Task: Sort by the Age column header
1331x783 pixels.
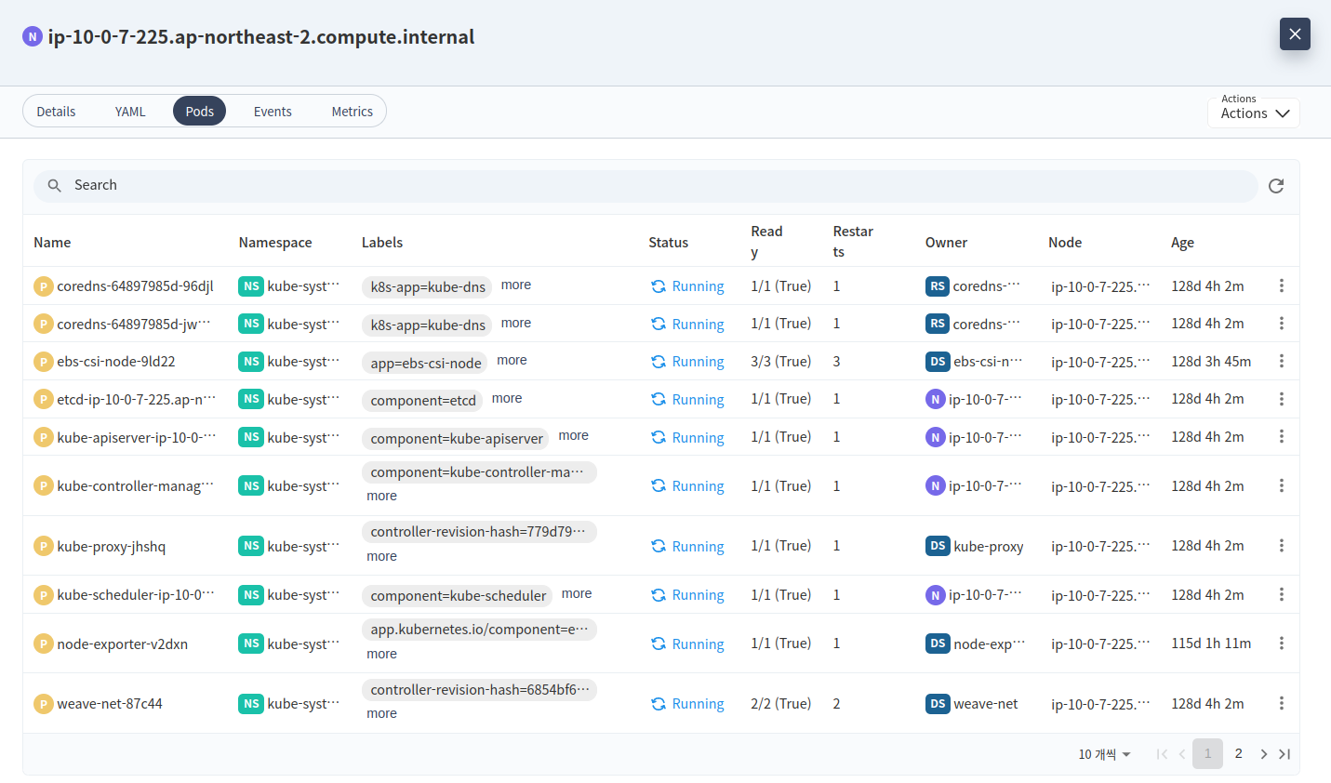Action: click(1182, 243)
